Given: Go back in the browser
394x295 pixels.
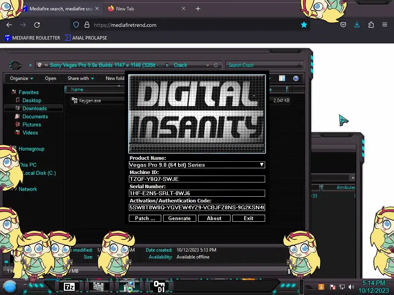Looking at the screenshot, I should click(x=9, y=25).
